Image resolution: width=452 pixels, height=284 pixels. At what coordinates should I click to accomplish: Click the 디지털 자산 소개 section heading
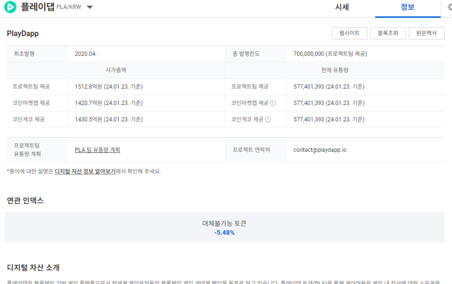coord(33,268)
